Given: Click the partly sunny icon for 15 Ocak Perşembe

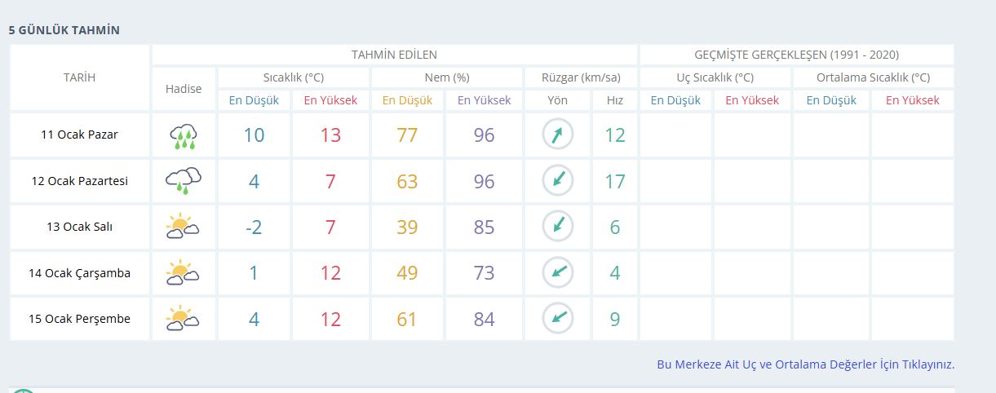Looking at the screenshot, I should click(x=184, y=319).
